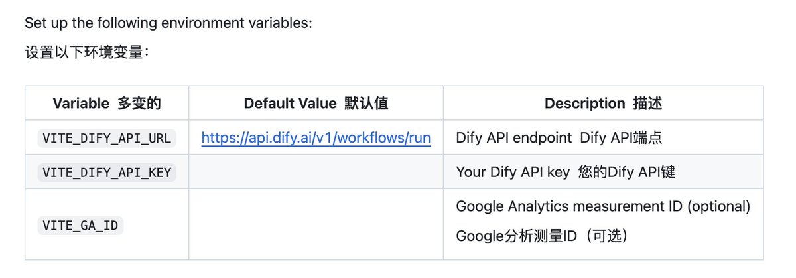Click the empty default value cell for VITE_GA_ID
The width and height of the screenshot is (796, 278).
pyautogui.click(x=316, y=226)
